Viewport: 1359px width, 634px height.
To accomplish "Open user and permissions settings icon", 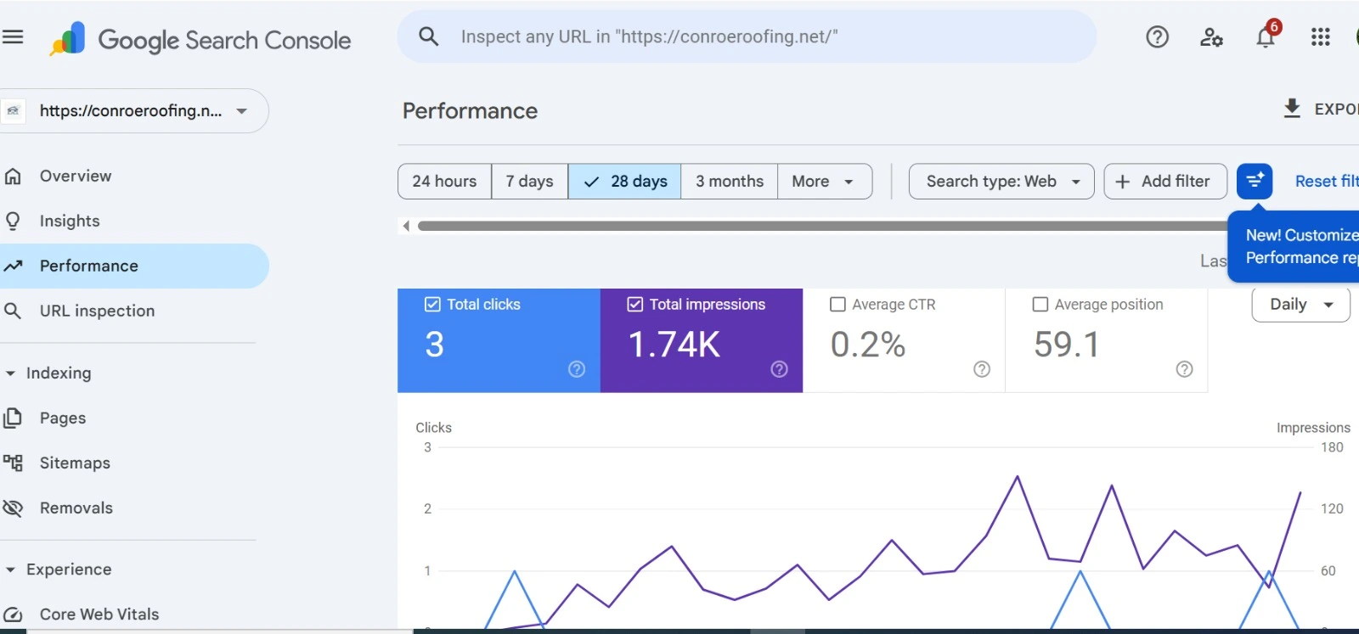I will (1211, 36).
